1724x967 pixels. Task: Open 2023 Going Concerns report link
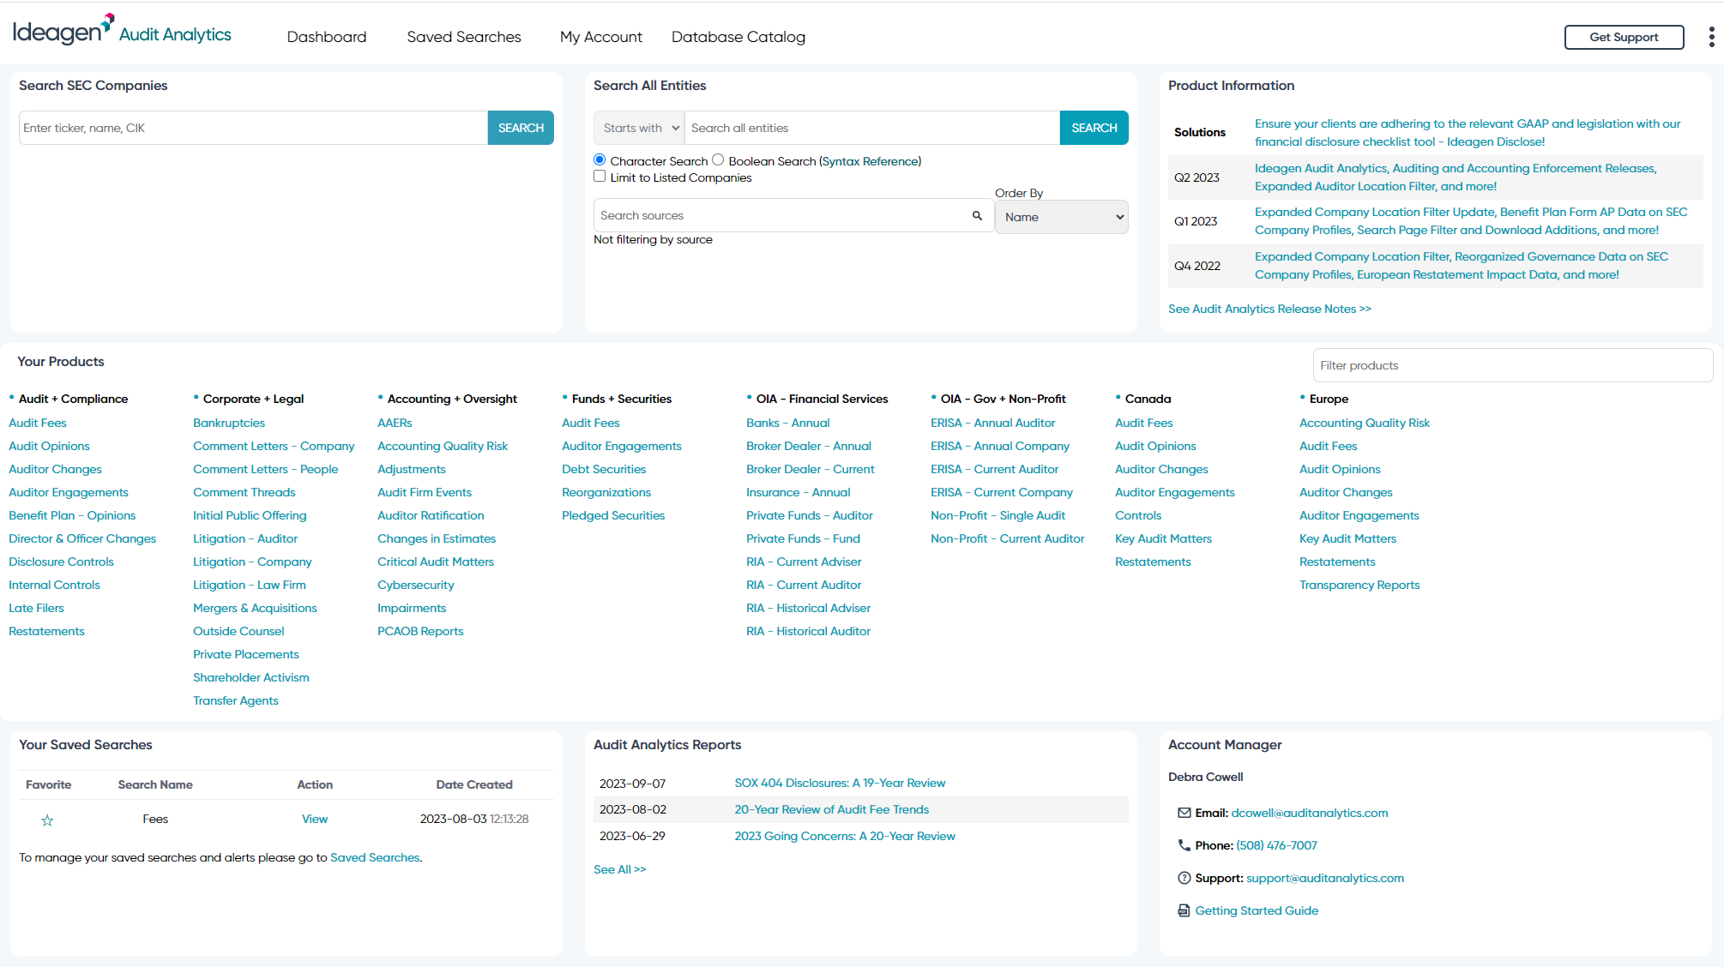[x=845, y=836]
